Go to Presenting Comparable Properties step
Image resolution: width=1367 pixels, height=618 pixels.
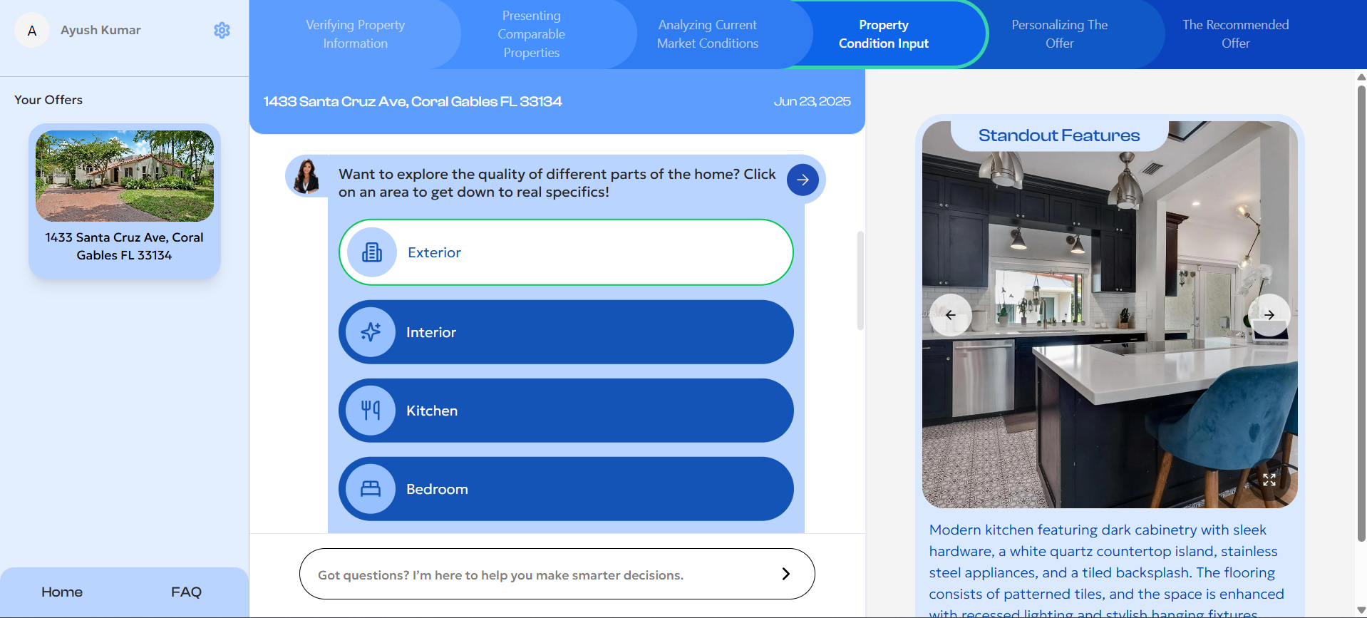click(532, 34)
